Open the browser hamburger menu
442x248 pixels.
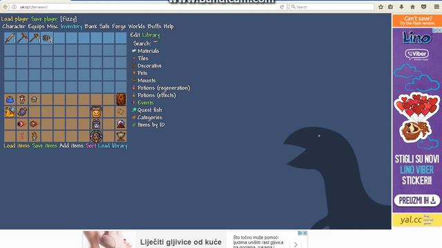tap(436, 7)
